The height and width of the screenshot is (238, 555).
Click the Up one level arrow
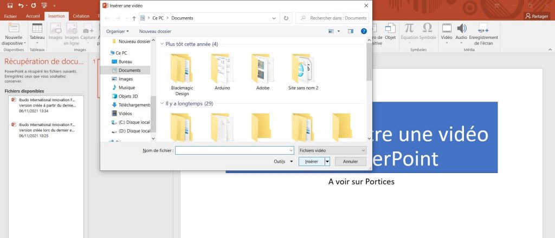tap(134, 18)
